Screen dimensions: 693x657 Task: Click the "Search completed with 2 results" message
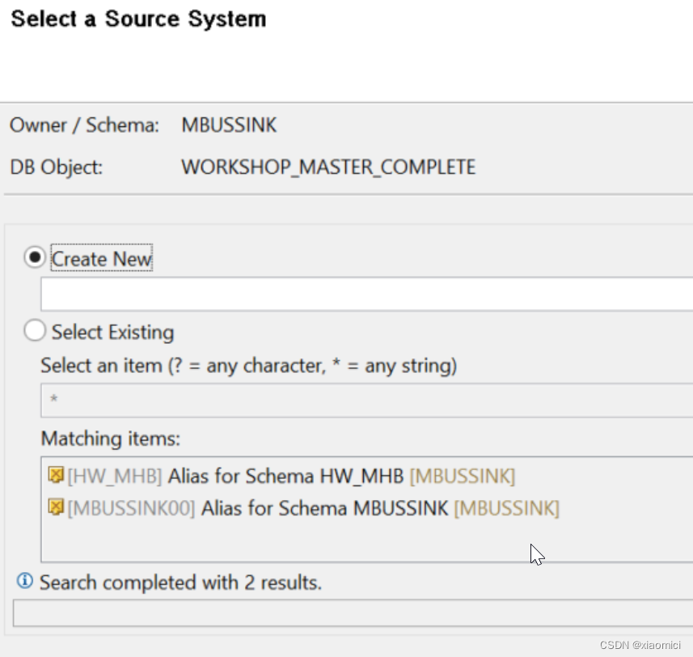click(x=180, y=583)
